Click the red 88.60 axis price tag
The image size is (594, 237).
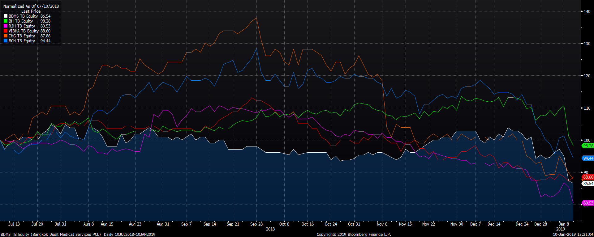pyautogui.click(x=588, y=177)
